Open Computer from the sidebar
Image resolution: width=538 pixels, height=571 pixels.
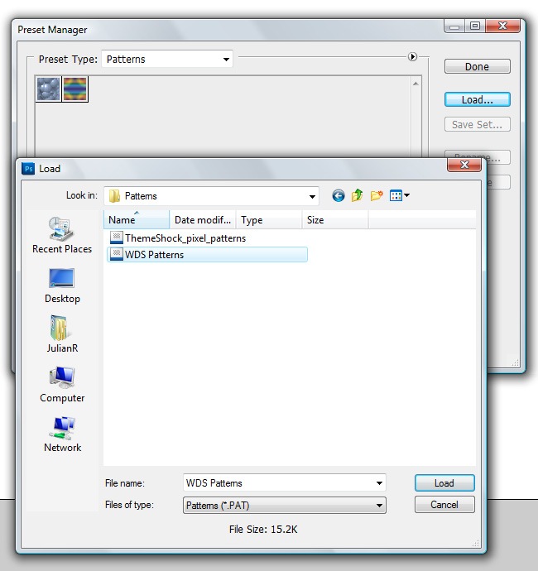click(x=62, y=385)
